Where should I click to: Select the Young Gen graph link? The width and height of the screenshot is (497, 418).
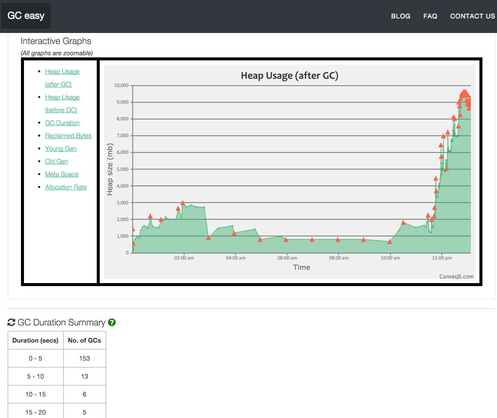(x=61, y=149)
